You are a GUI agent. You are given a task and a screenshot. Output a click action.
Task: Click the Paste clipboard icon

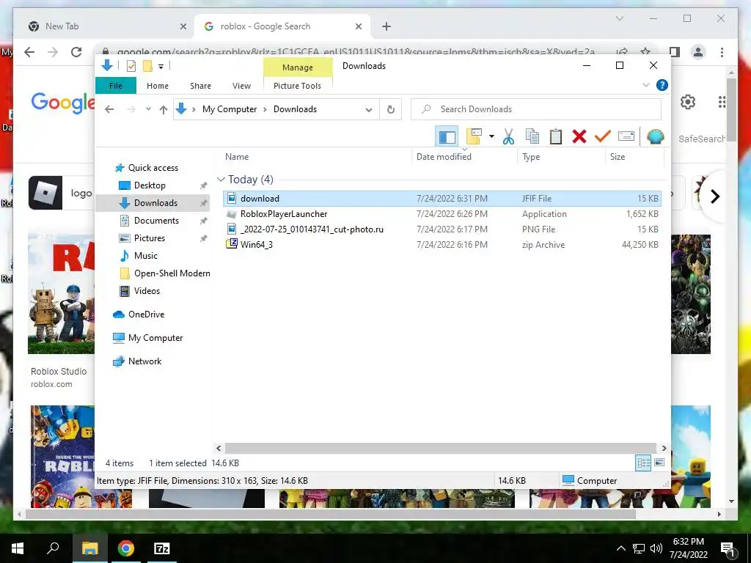556,136
